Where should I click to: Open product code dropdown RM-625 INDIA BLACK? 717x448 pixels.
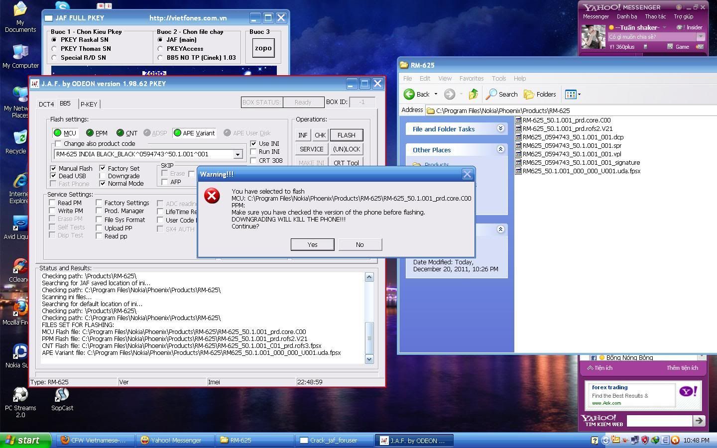coord(238,154)
